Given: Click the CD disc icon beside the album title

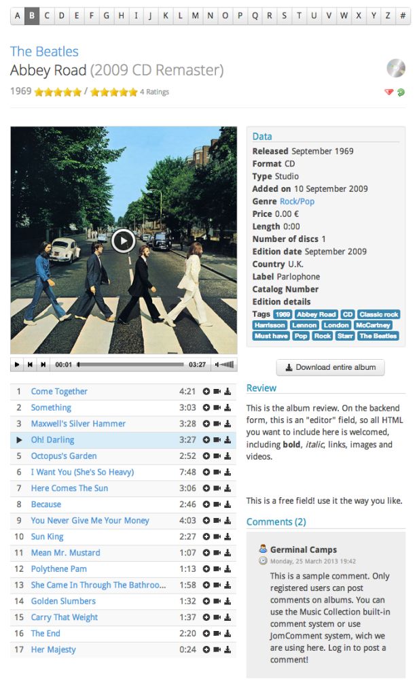Looking at the screenshot, I should tap(396, 68).
